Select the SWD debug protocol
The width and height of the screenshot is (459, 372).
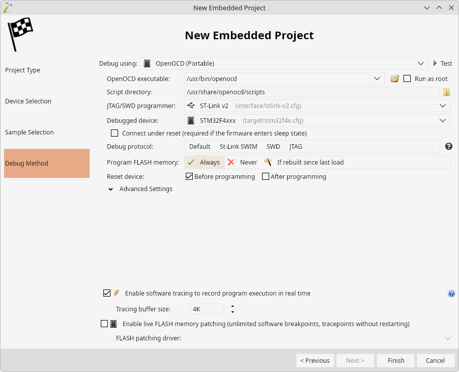coord(273,147)
